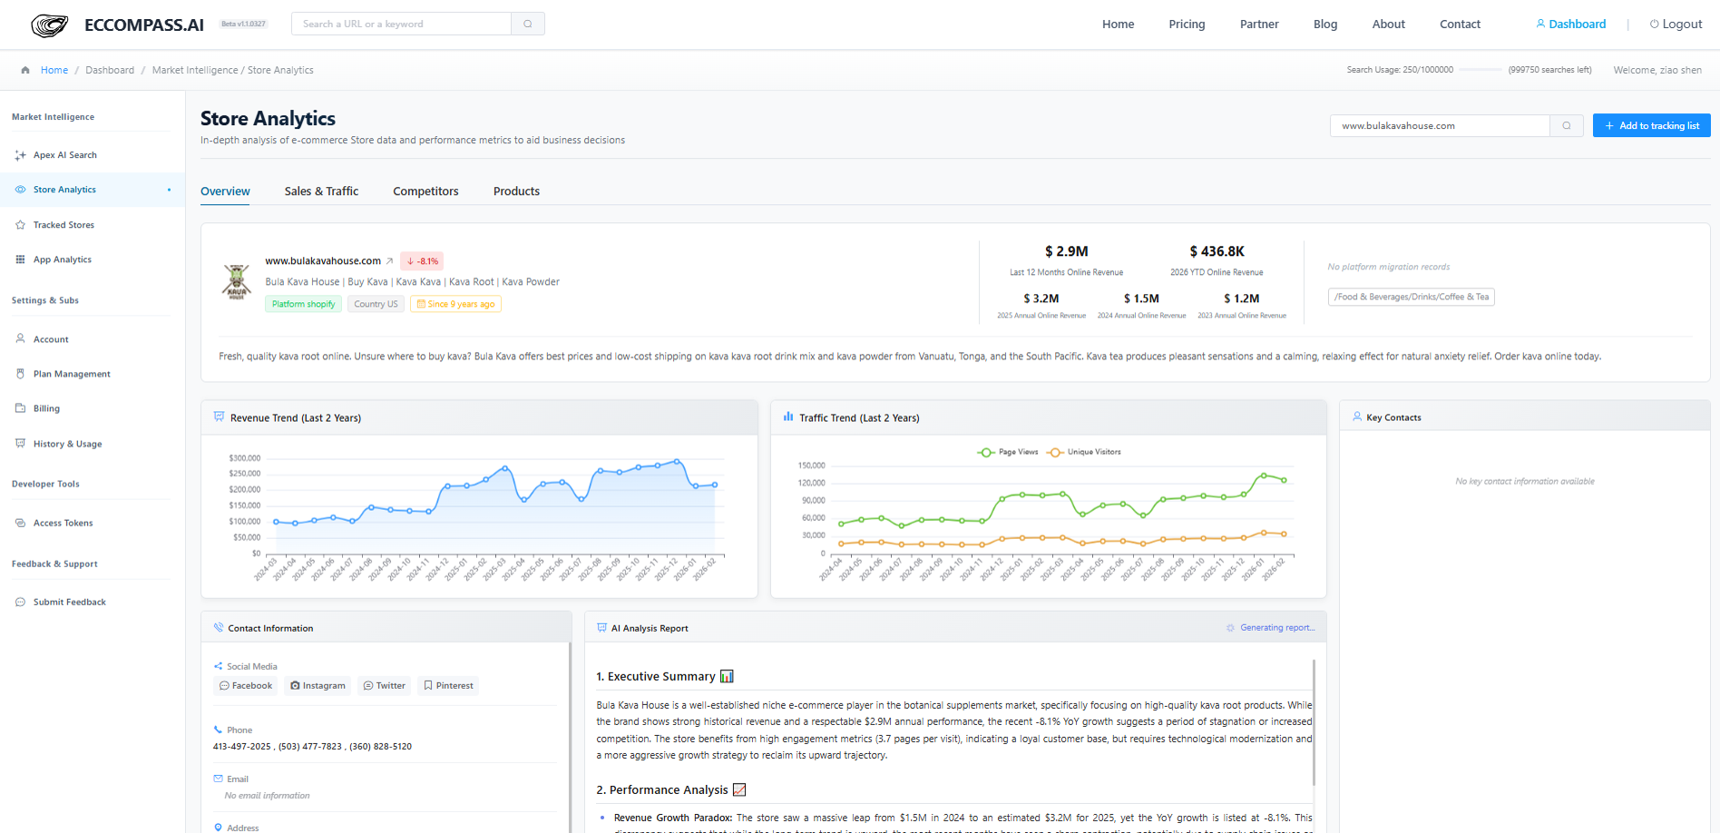Image resolution: width=1720 pixels, height=833 pixels.
Task: Open the Pinterest social link
Action: [x=448, y=686]
